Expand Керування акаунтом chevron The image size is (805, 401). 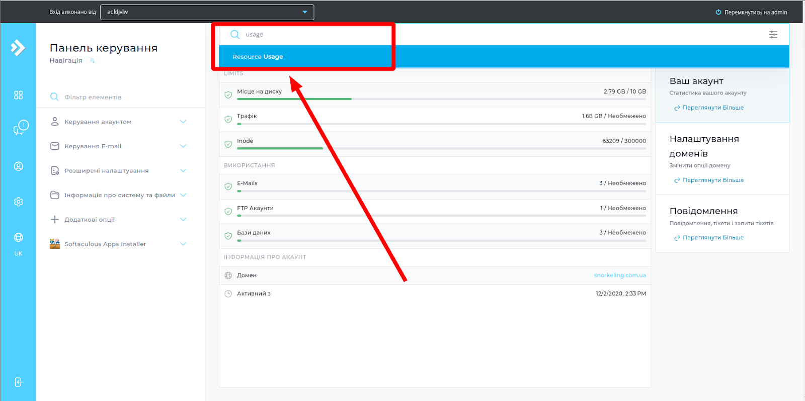183,122
